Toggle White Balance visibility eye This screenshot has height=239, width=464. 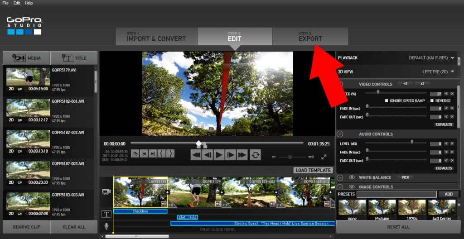coord(352,177)
